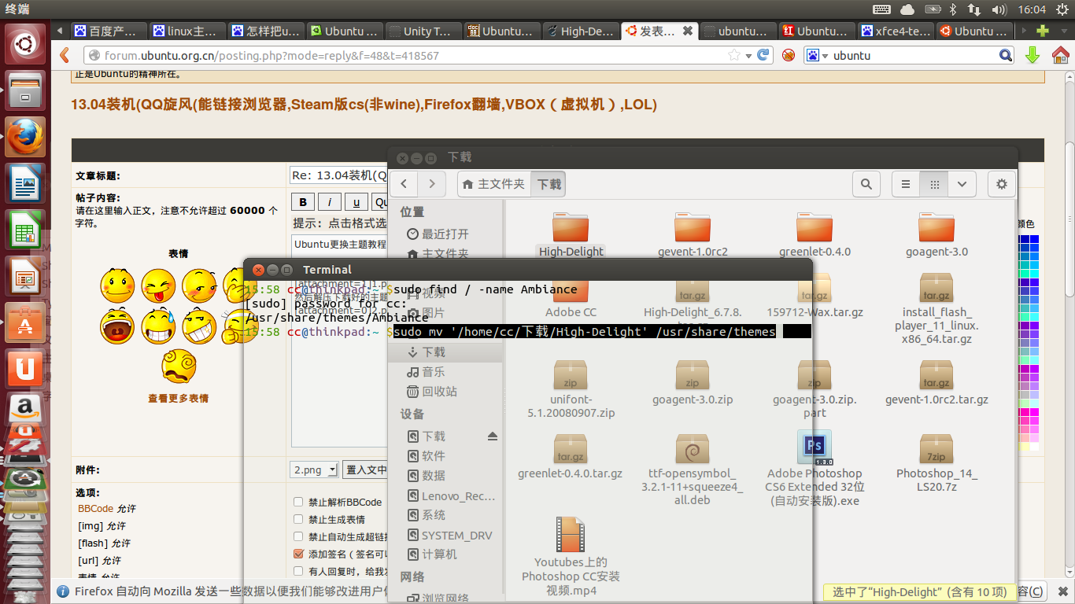Open the Files gear settings menu
The image size is (1075, 604).
(1001, 184)
